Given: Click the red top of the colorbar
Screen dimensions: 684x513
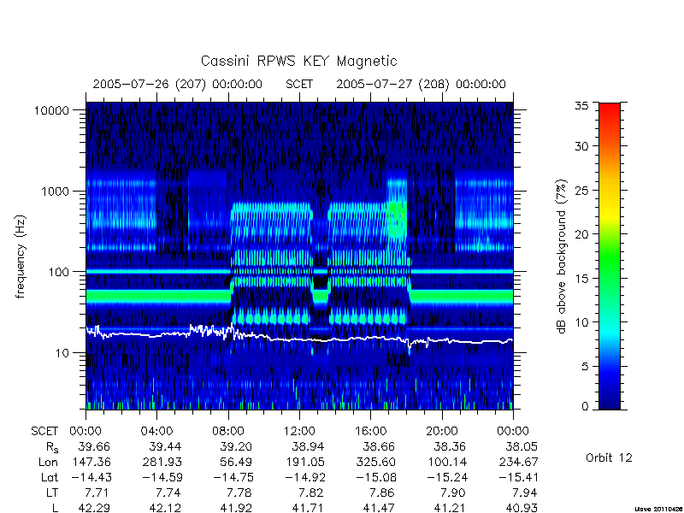Looking at the screenshot, I should pos(610,109).
